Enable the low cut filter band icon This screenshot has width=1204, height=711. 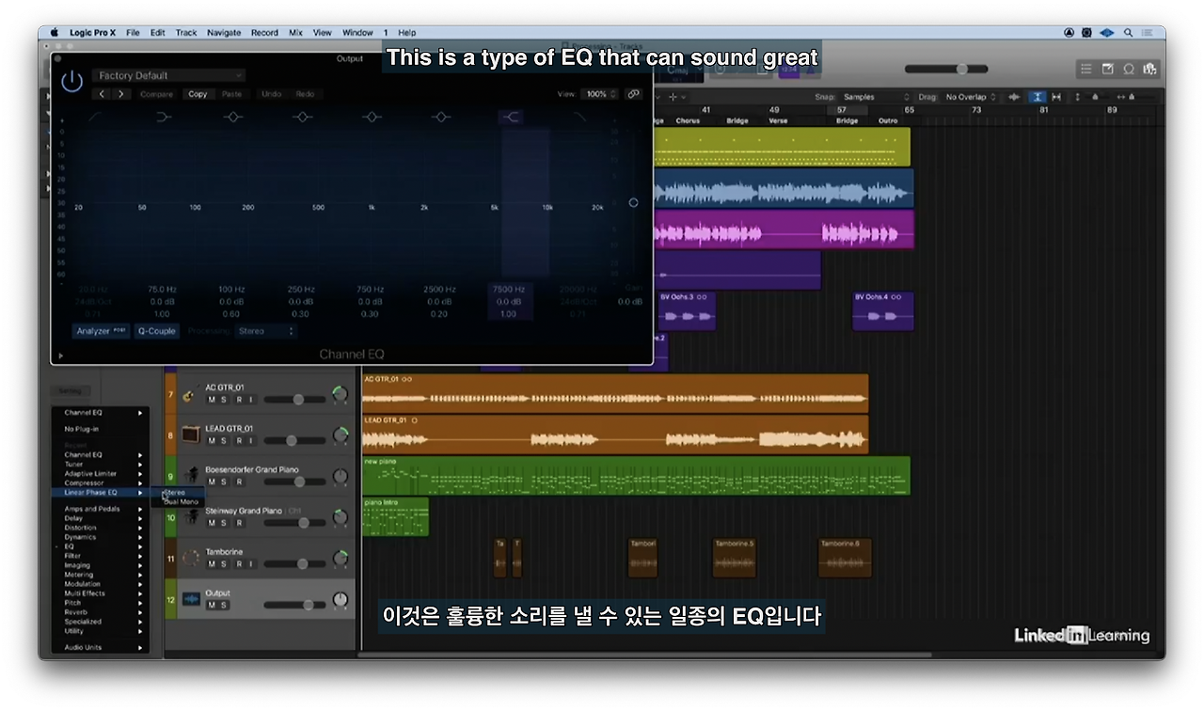(x=96, y=117)
